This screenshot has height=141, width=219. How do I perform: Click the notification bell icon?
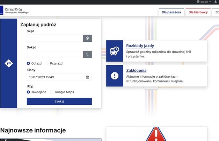[x=215, y=2]
